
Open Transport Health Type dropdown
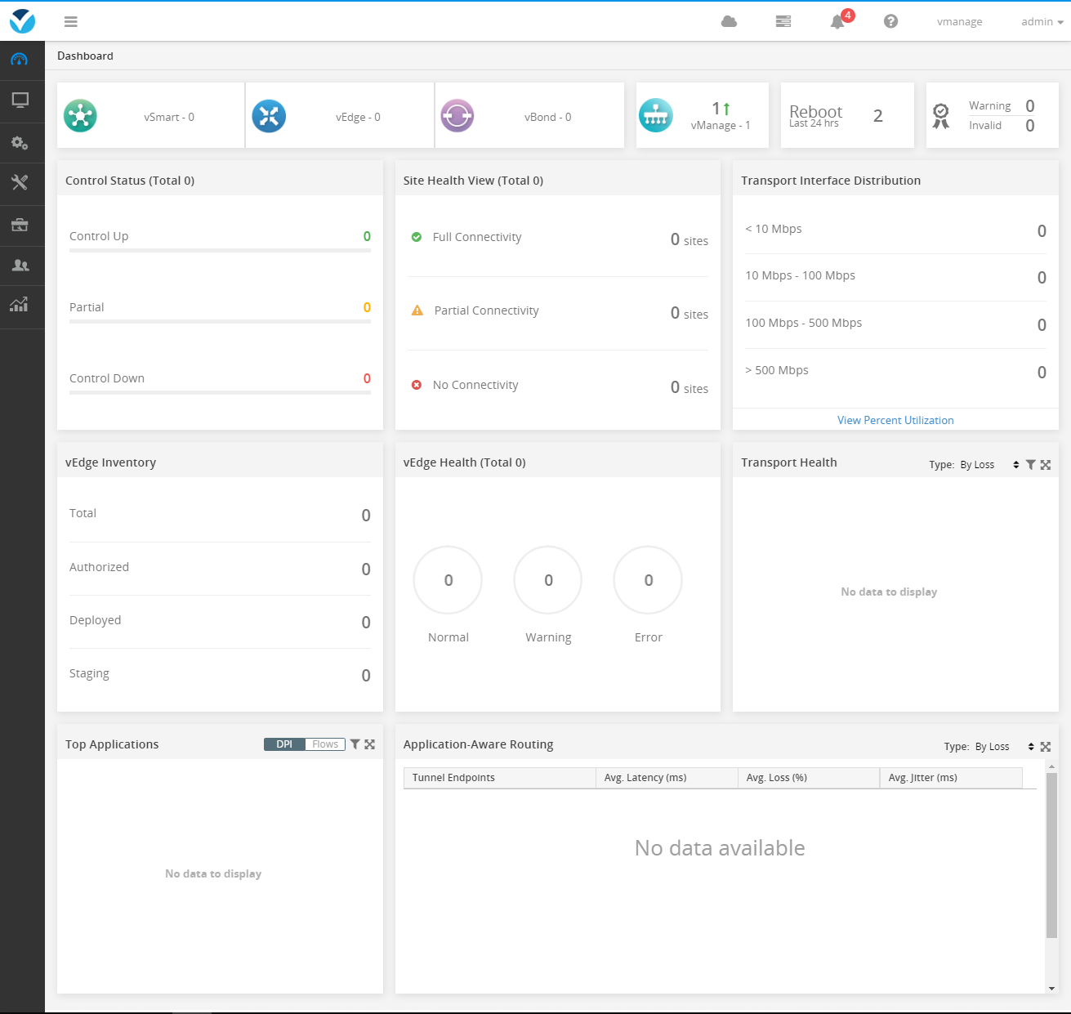point(989,464)
